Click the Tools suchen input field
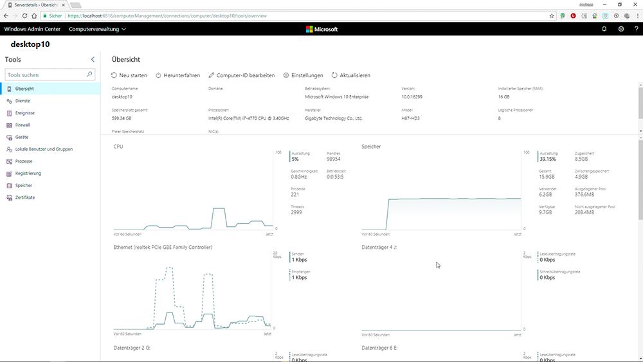Viewport: 643px width, 362px height. pos(45,75)
